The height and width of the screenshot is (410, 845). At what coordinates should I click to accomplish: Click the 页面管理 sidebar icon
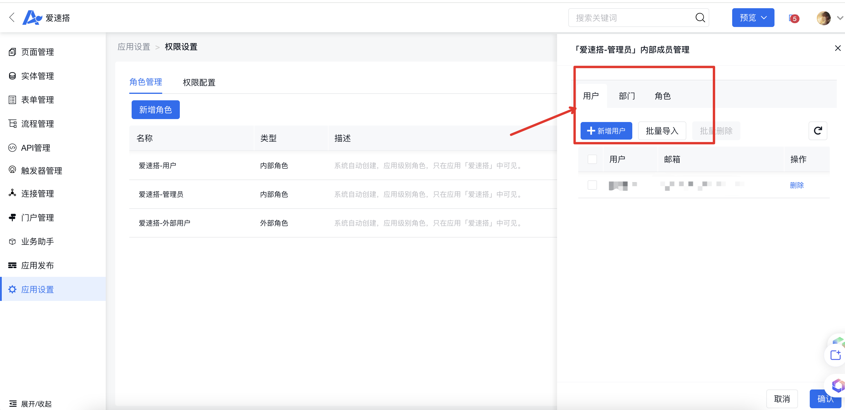[12, 52]
